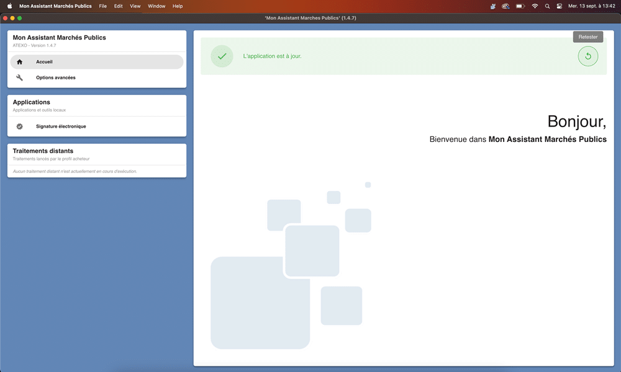Click "L'application est à jour." message
Screen dimensions: 621x372
tap(272, 56)
